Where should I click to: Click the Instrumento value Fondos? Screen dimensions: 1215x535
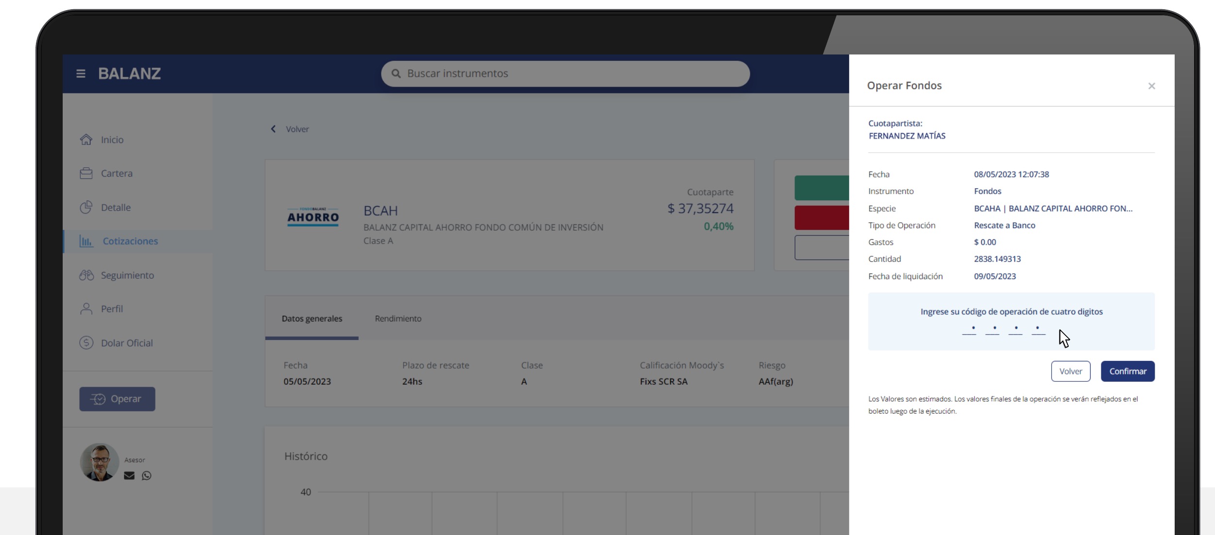(988, 191)
